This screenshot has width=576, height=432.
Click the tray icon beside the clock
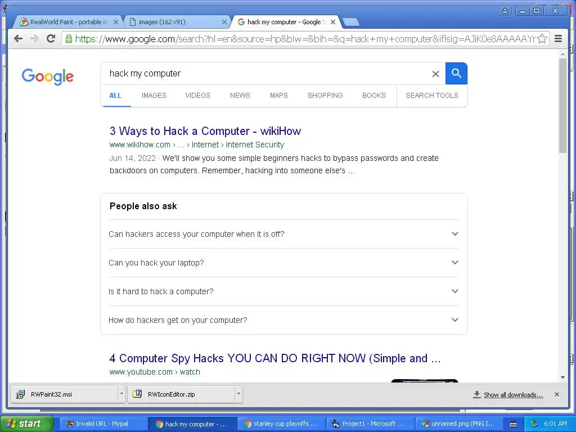(x=534, y=424)
